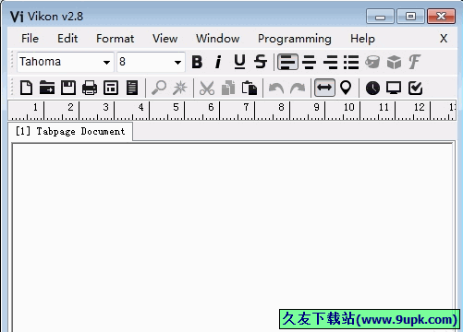
Task: Select the [1] Tabpage Document tab
Action: [70, 132]
